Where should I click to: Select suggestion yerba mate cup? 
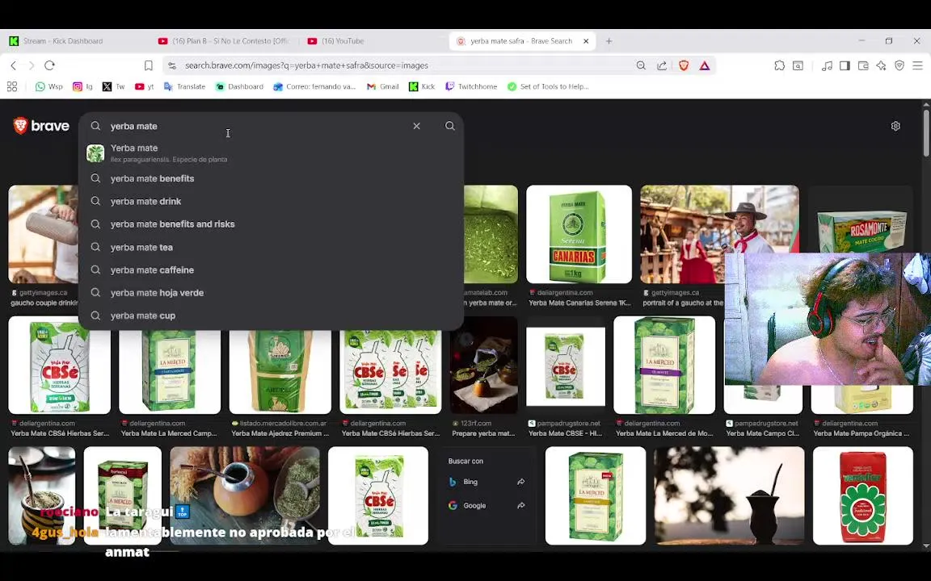[271, 316]
